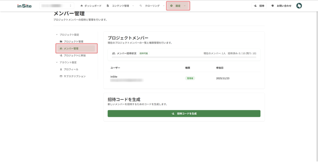Click the ユーザー column header
Screen dimensions: 318x166
pyautogui.click(x=115, y=68)
